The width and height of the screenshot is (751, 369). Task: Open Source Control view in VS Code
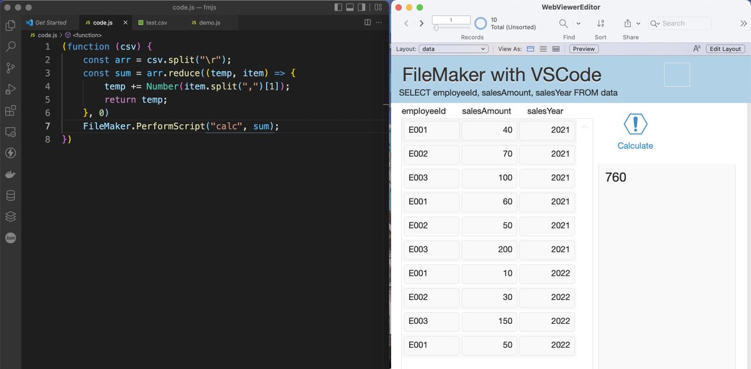coord(10,68)
